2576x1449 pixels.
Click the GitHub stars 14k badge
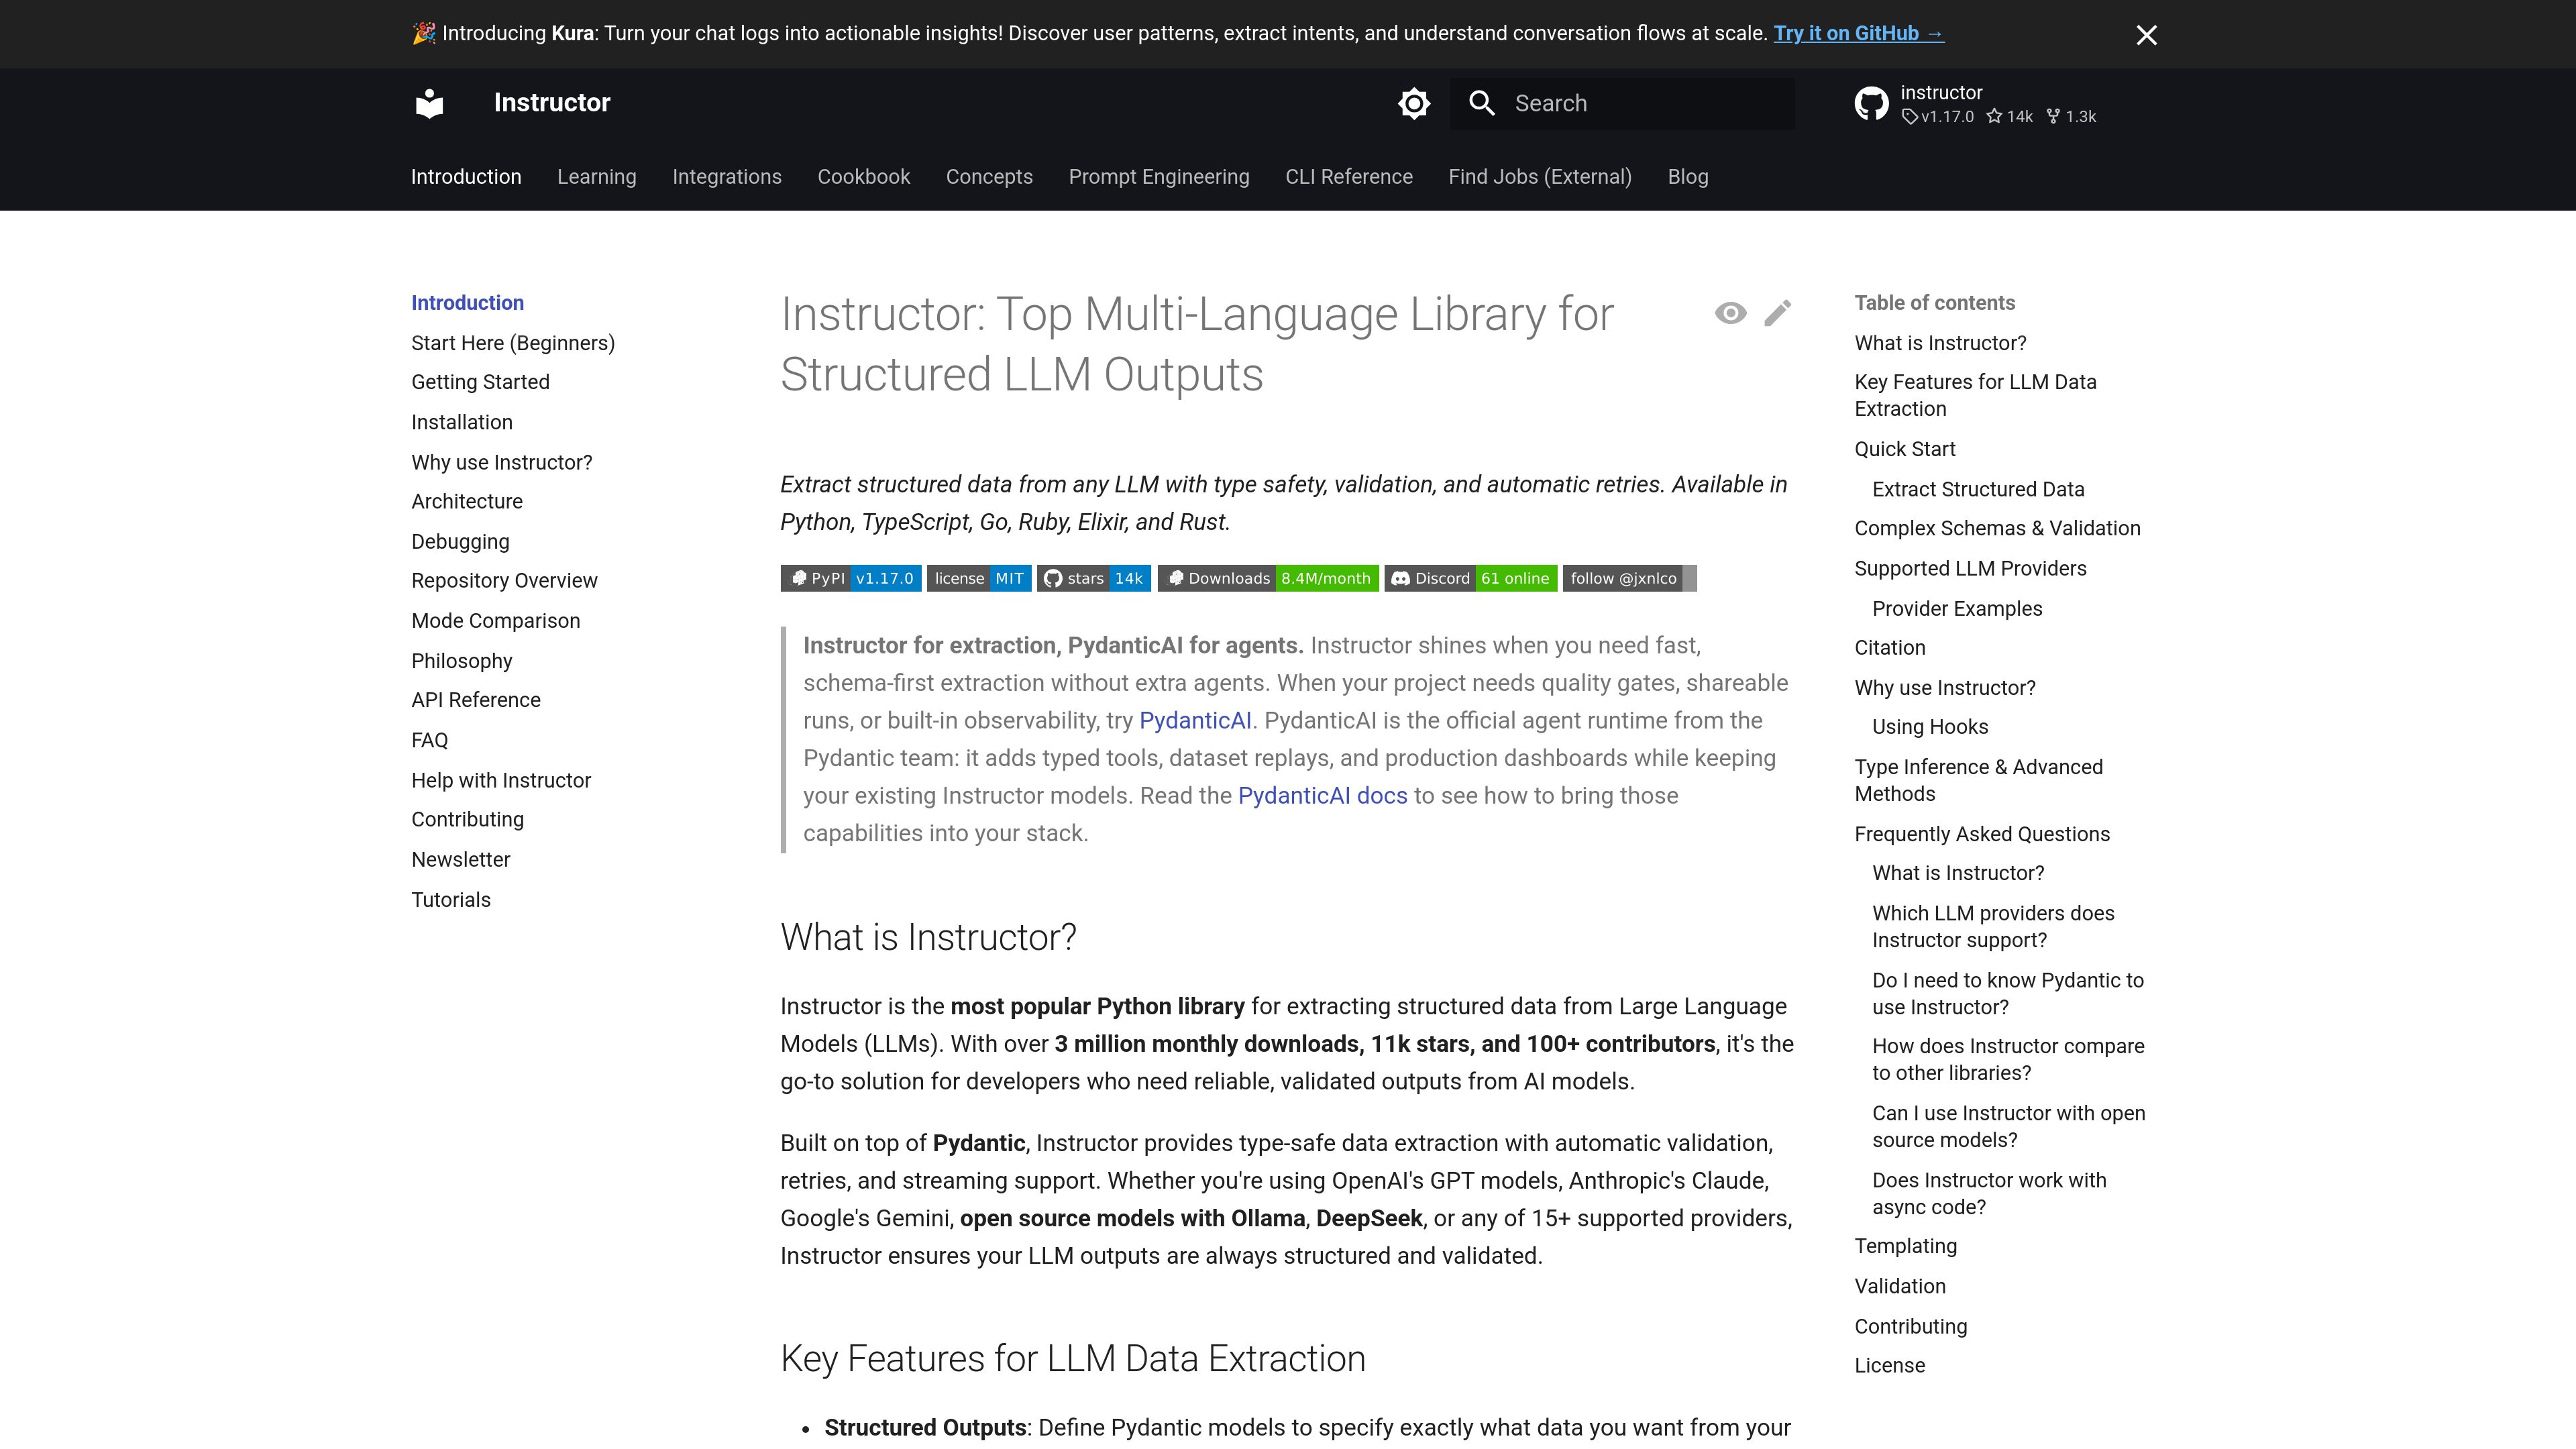[1094, 579]
